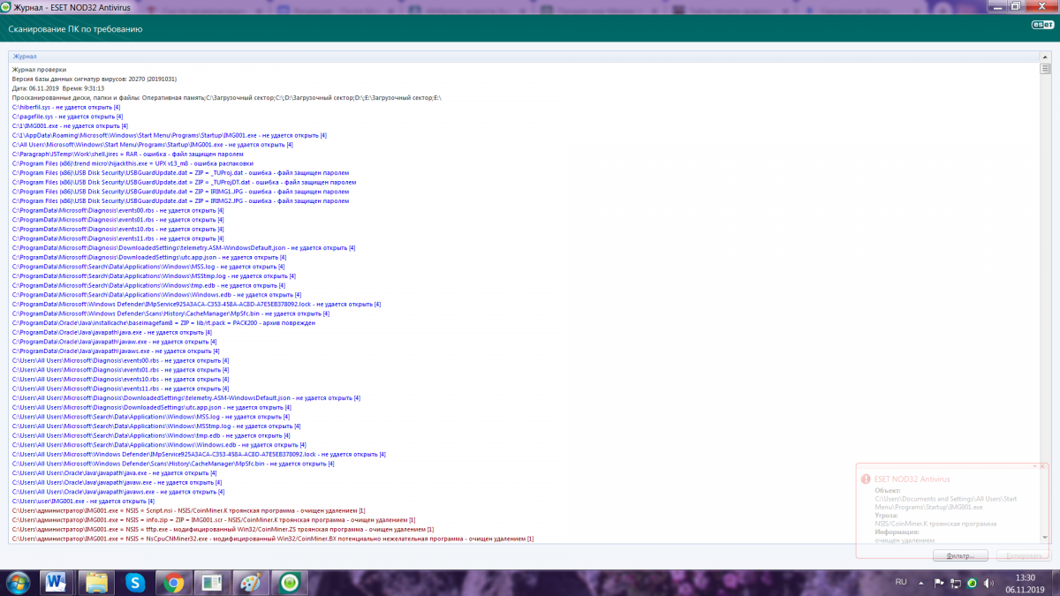Open the network connection tray icon
The width and height of the screenshot is (1060, 596).
(956, 583)
